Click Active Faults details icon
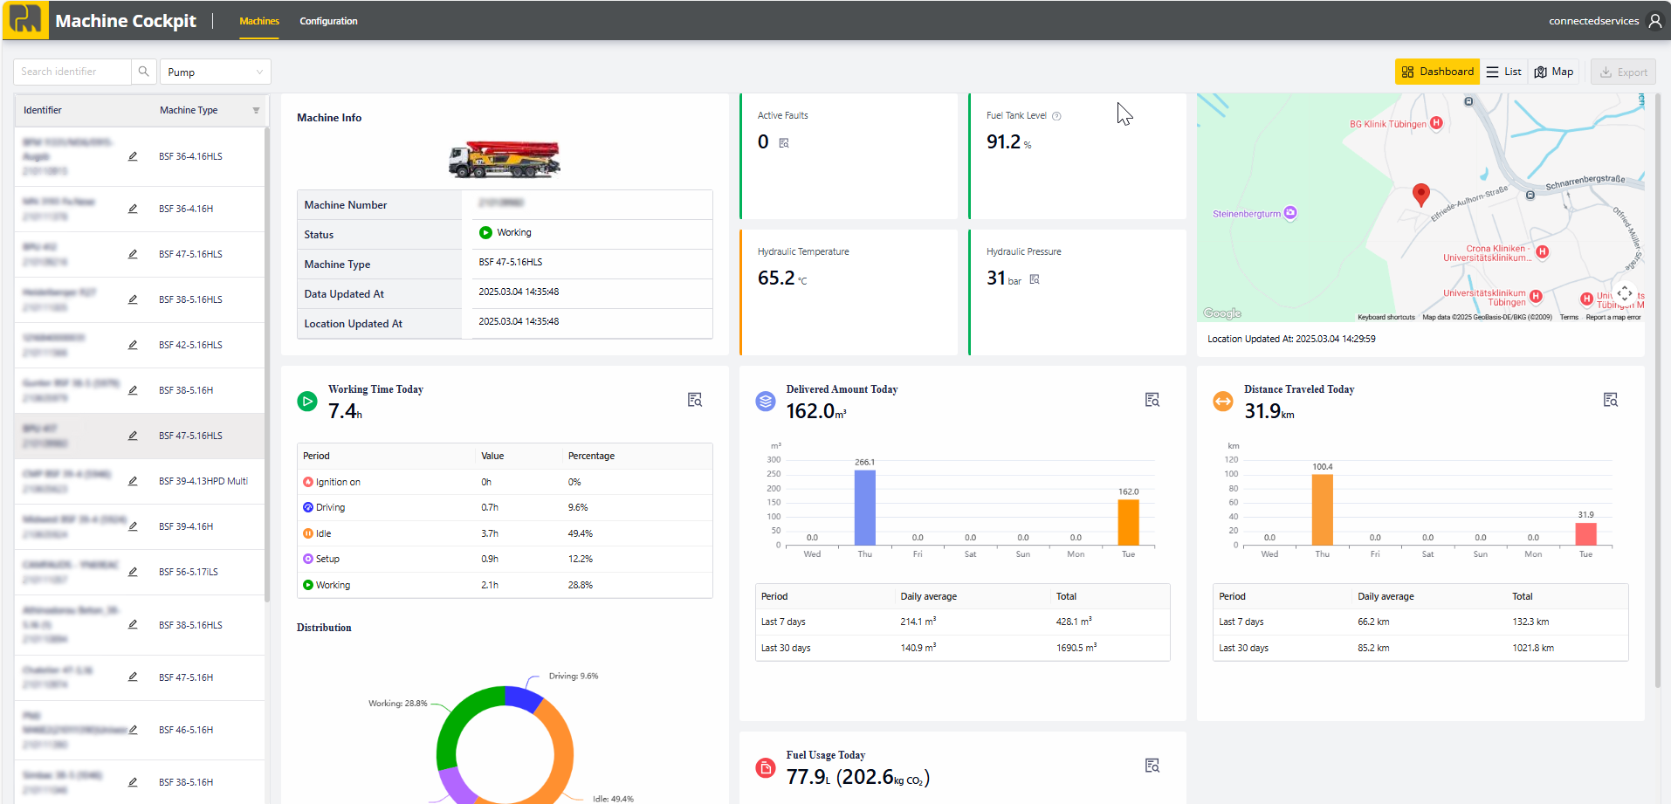This screenshot has height=804, width=1671. click(784, 143)
